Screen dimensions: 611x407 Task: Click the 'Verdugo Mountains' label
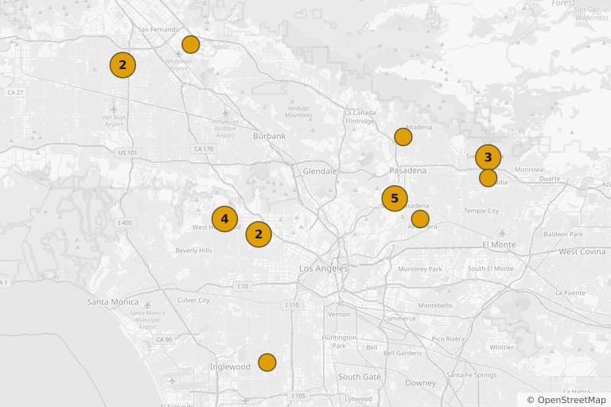pos(298,111)
